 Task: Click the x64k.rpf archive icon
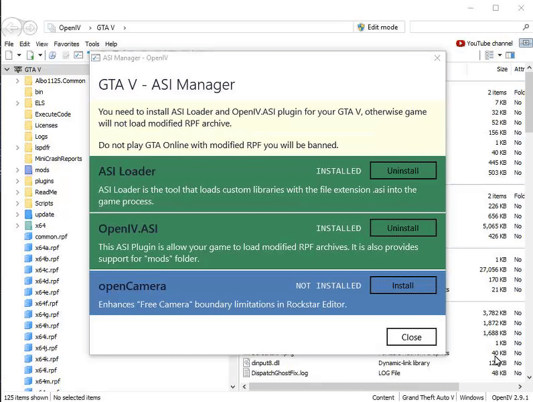coord(29,359)
